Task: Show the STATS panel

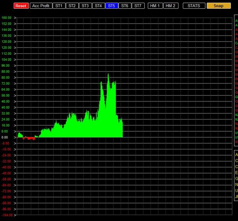Action: pyautogui.click(x=194, y=6)
